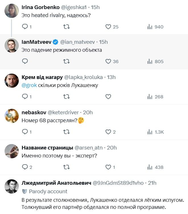Retweet nebaskov's tweet about Номер 68
The image size is (188, 214).
point(66,132)
